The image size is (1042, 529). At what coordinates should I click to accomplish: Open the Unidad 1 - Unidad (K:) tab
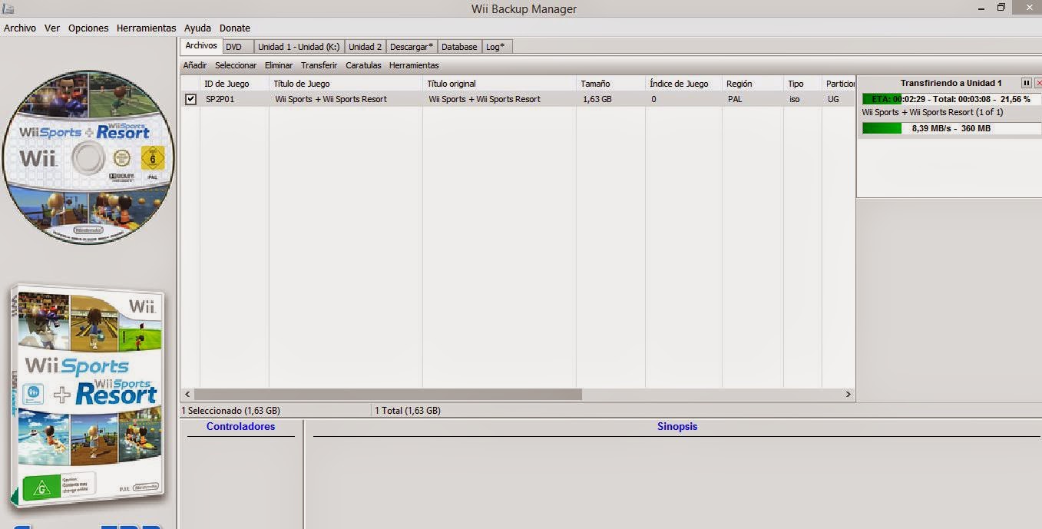pos(297,46)
